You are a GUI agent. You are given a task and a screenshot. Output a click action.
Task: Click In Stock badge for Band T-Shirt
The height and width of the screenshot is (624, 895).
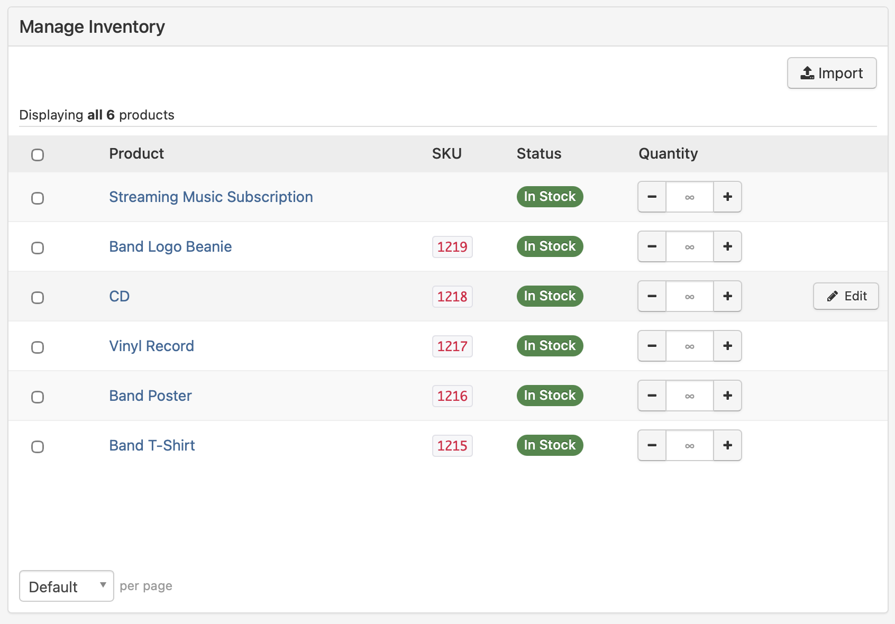click(x=550, y=445)
